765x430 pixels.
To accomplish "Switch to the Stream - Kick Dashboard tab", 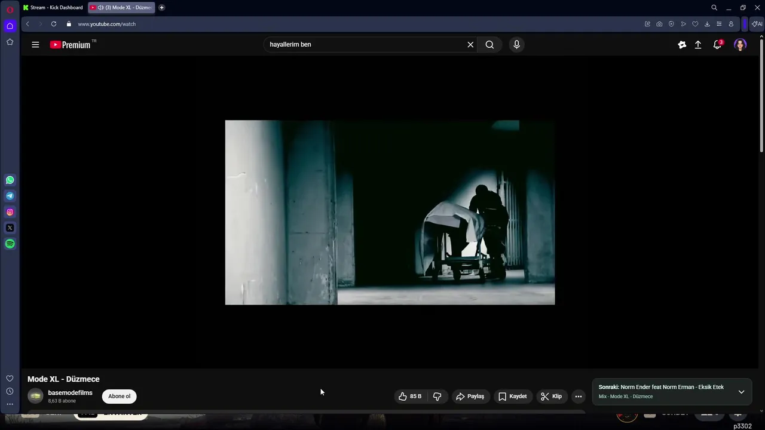I will tap(53, 8).
